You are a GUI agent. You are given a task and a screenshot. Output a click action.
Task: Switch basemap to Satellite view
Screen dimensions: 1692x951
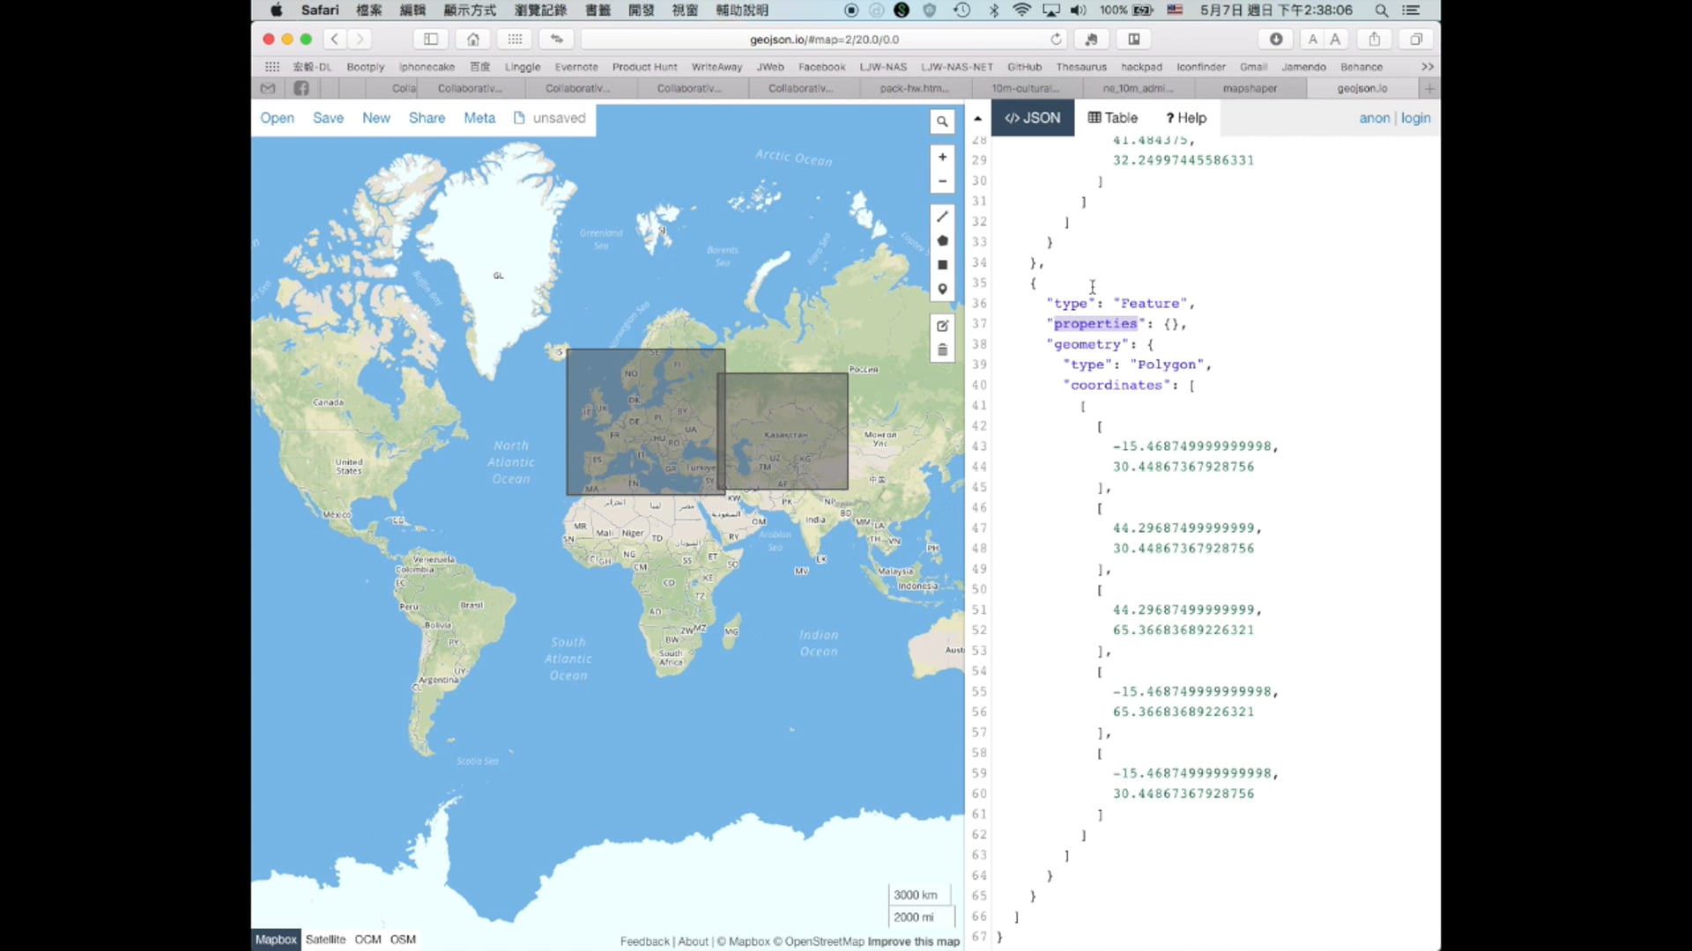pos(325,939)
